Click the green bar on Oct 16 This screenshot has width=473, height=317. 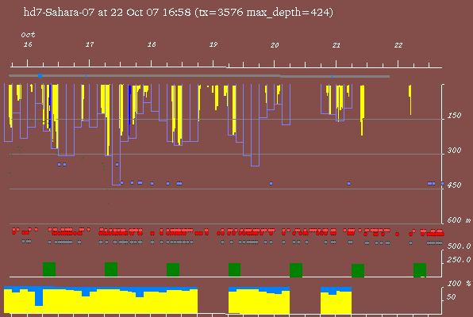coord(49,269)
